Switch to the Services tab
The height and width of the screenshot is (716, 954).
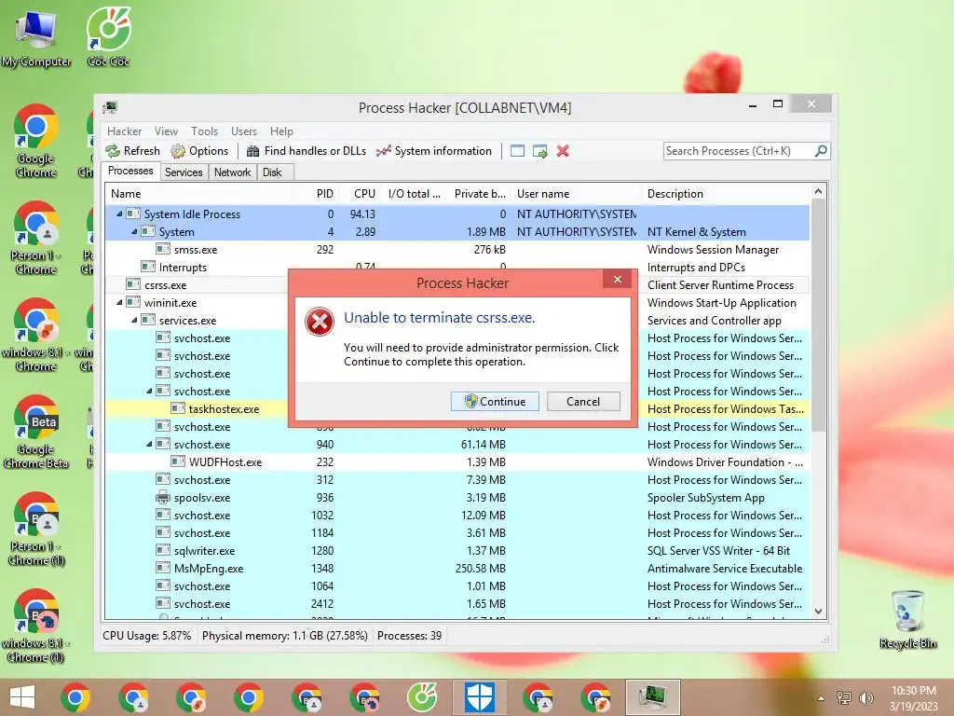tap(184, 172)
